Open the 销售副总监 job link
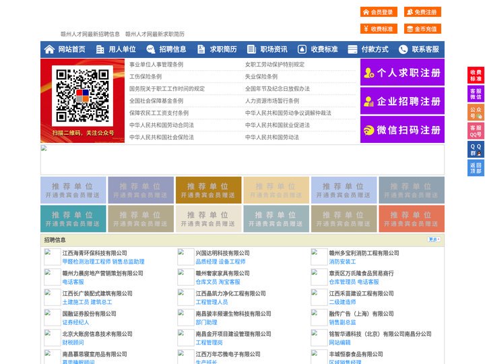485x364 pixels. (x=342, y=322)
